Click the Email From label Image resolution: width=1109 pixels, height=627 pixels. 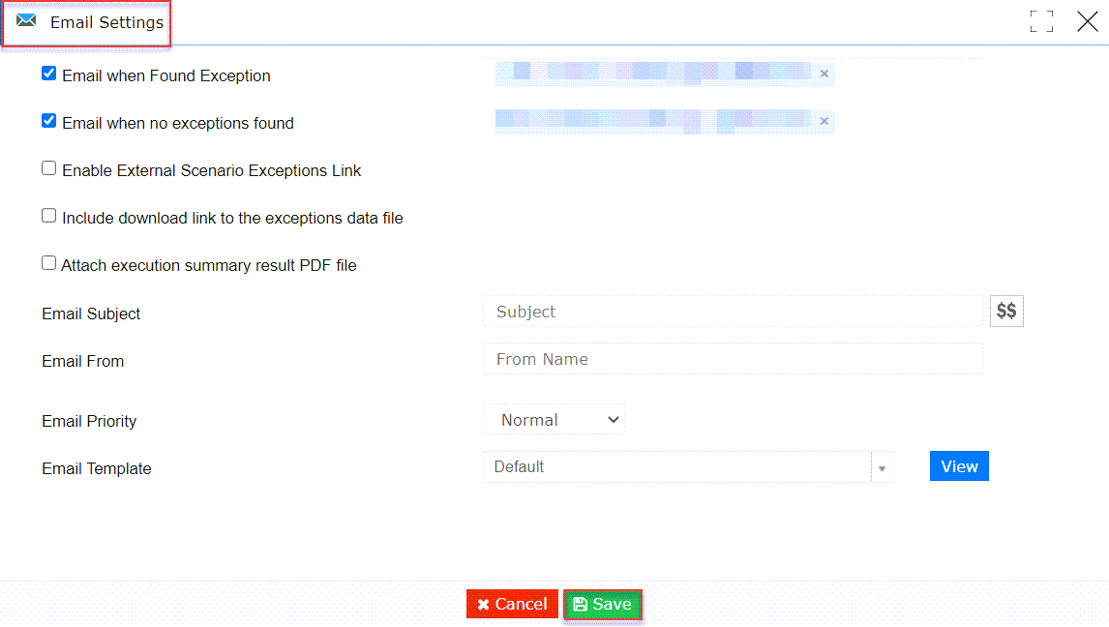(83, 361)
